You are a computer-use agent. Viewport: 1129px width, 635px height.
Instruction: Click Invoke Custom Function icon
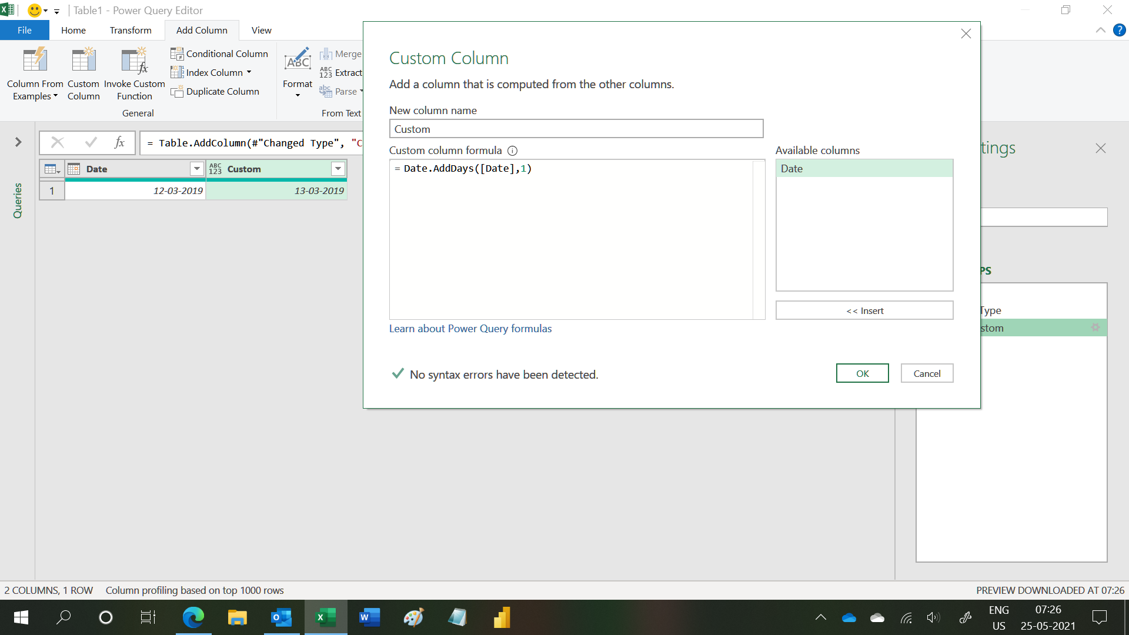click(134, 61)
